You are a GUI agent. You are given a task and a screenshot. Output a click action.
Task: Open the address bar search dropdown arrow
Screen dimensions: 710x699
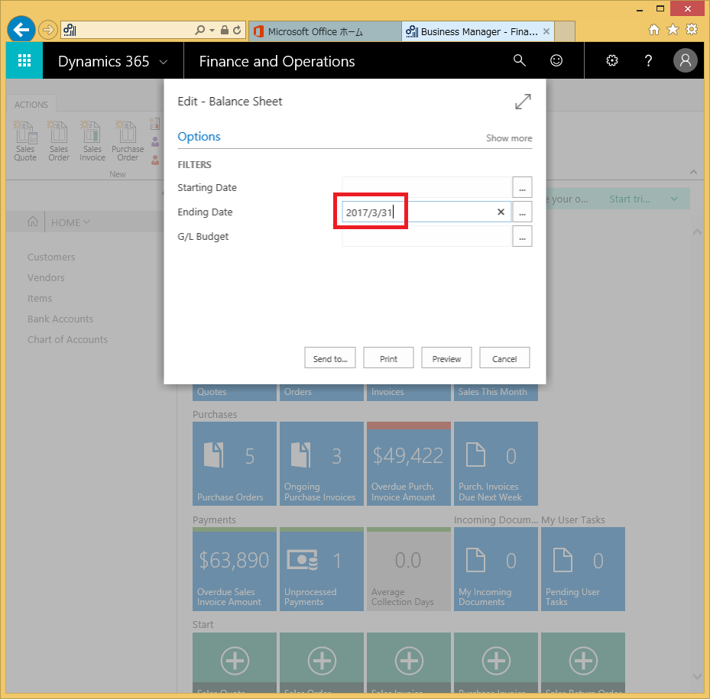(212, 31)
